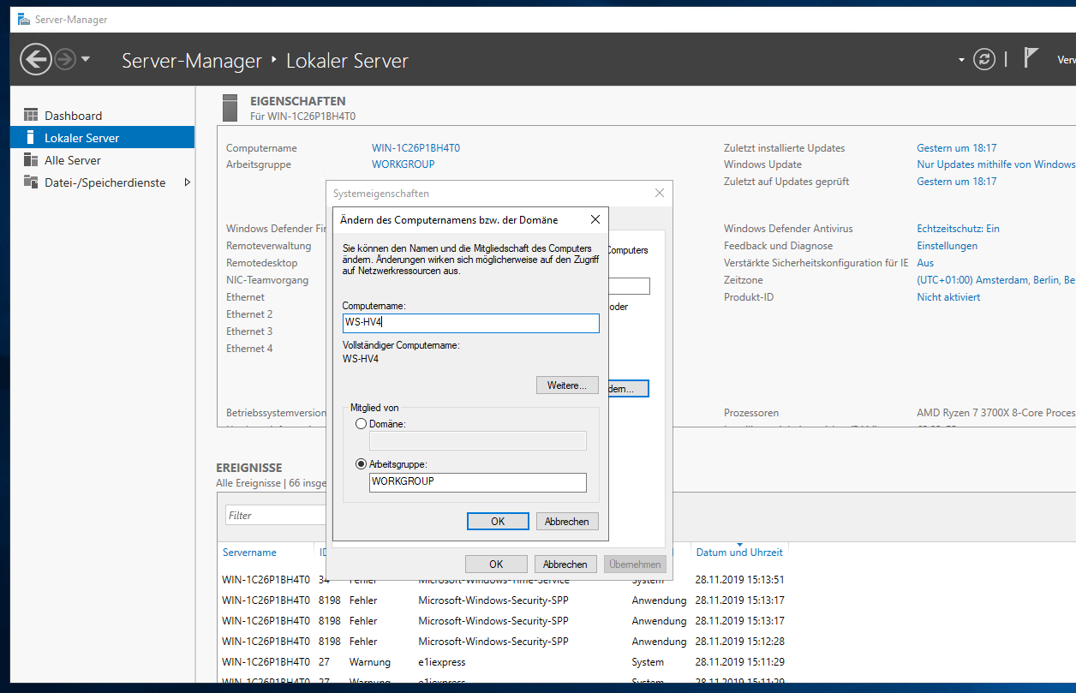Open navigation history dropdown arrow
The height and width of the screenshot is (693, 1076).
86,60
